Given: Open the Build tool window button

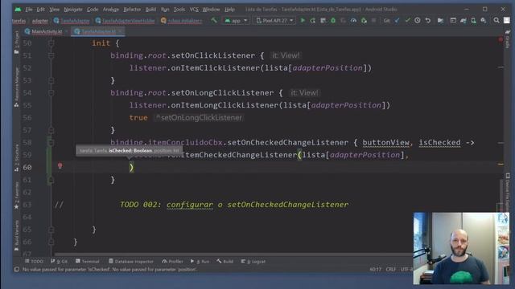Looking at the screenshot, I should point(225,262).
